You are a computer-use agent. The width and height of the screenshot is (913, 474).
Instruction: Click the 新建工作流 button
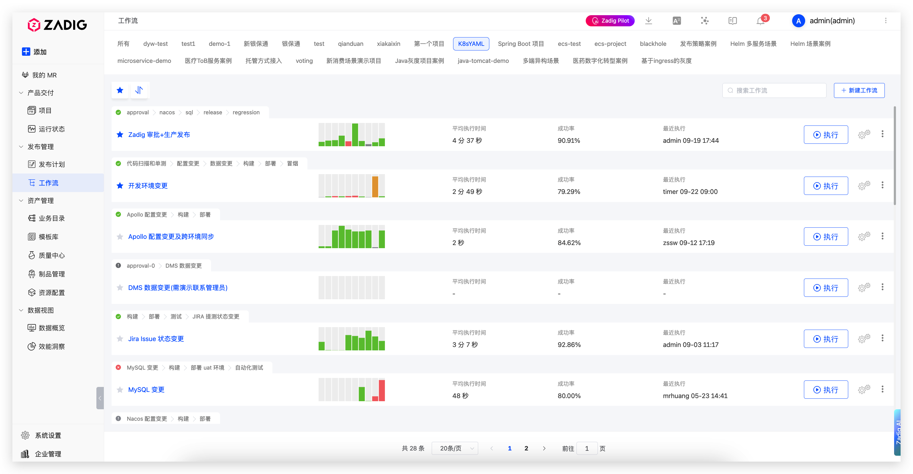pyautogui.click(x=859, y=90)
